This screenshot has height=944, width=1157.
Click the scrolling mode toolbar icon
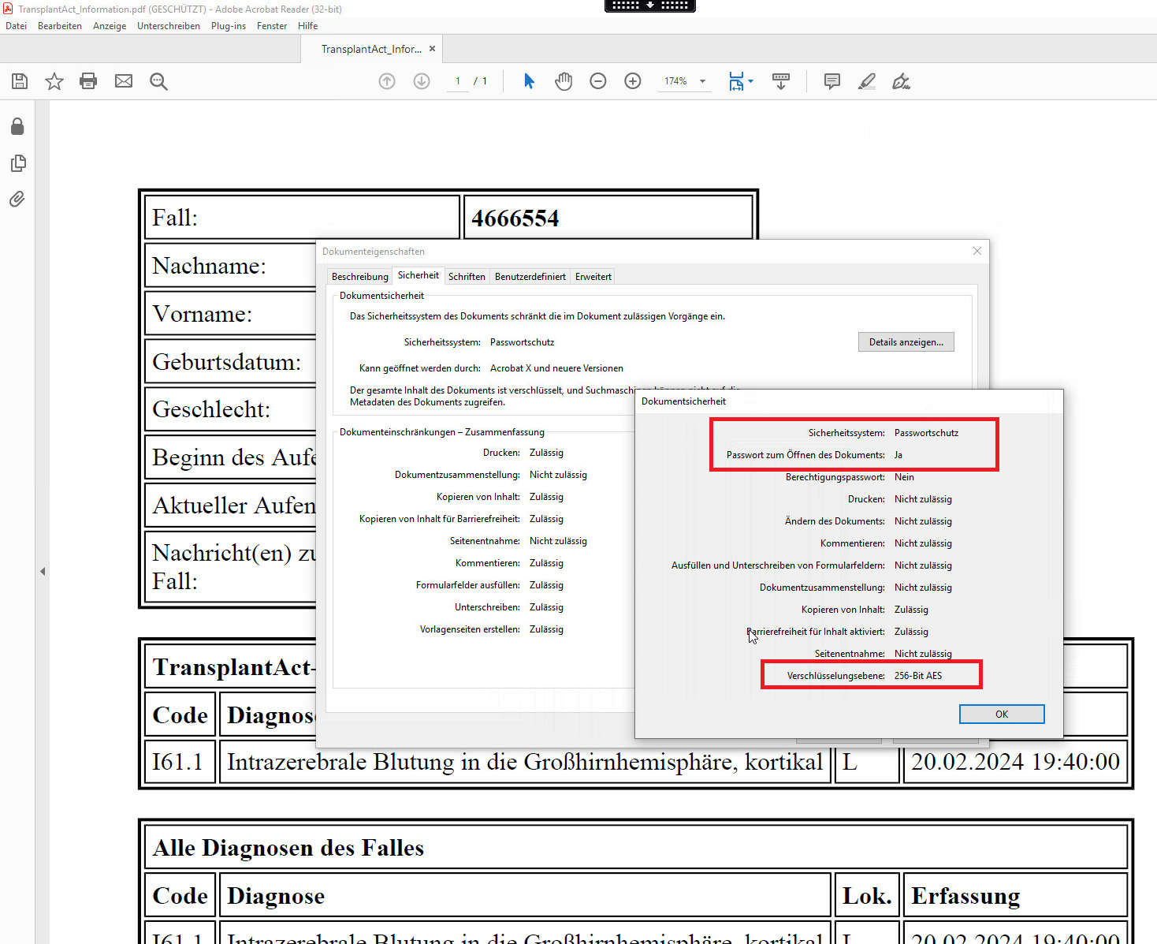(781, 81)
